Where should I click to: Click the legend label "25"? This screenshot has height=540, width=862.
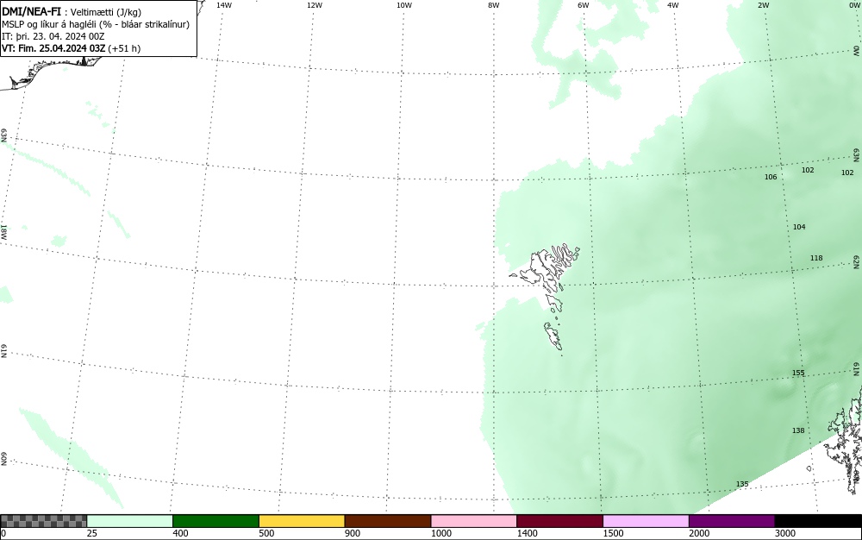point(92,533)
